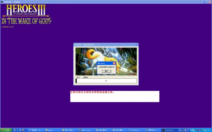Click the installation progress bar showing 2%

(106, 81)
